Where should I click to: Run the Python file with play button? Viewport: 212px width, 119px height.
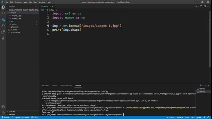pos(196,6)
